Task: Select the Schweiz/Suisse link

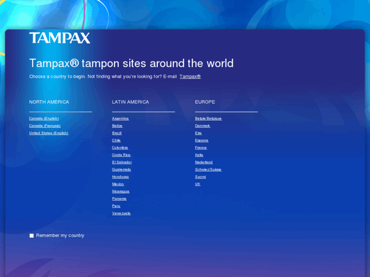Action: (x=208, y=169)
